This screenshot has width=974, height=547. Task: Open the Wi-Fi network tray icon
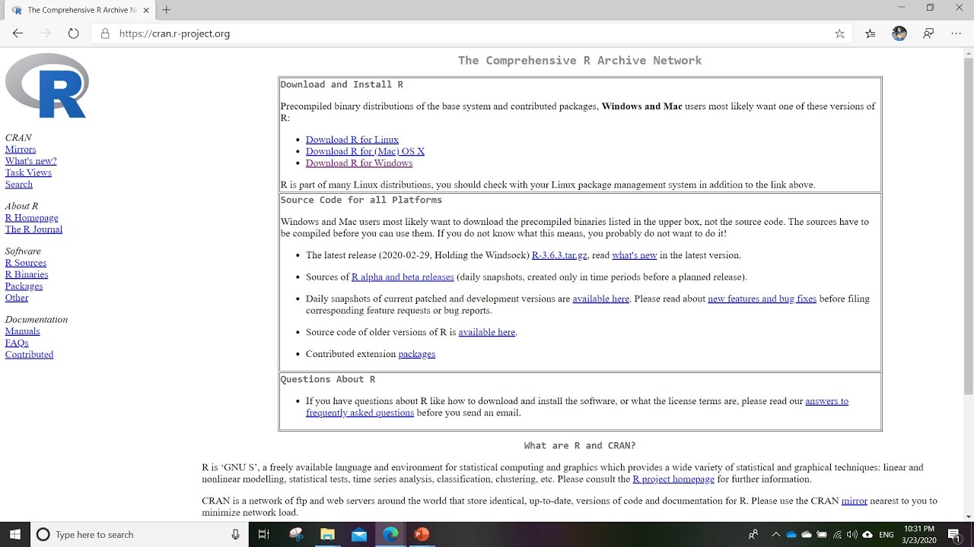(x=837, y=535)
